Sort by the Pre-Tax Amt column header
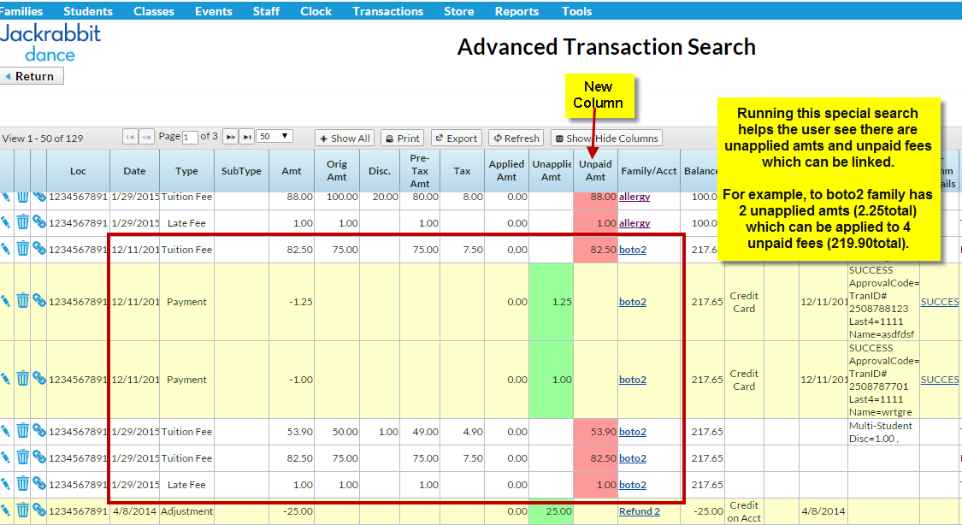The width and height of the screenshot is (962, 525). [x=420, y=170]
